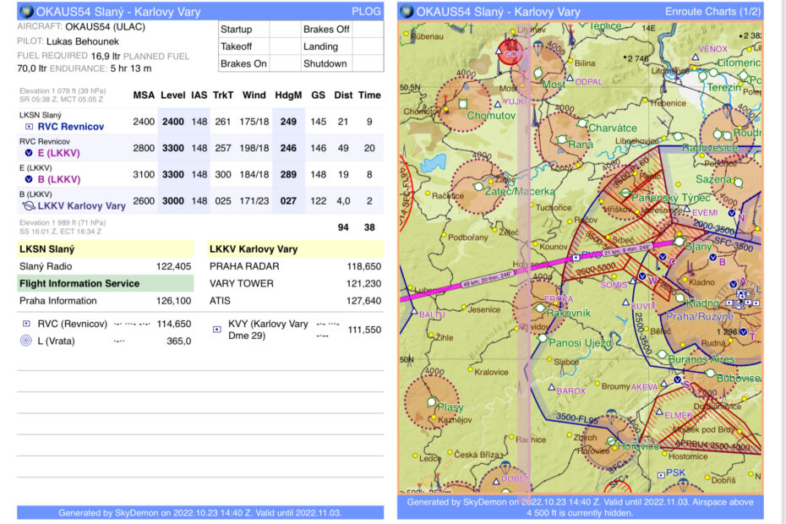Click the empty Landing time cell
The height and width of the screenshot is (524, 786).
pyautogui.click(x=368, y=46)
